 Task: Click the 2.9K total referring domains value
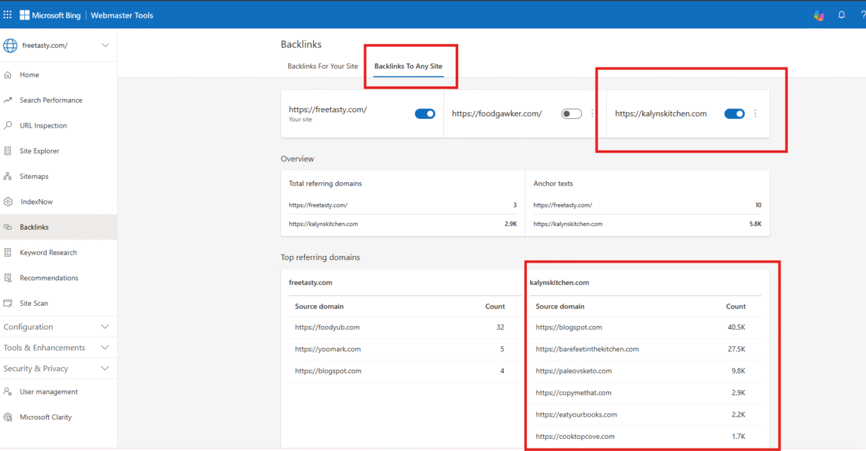coord(511,223)
